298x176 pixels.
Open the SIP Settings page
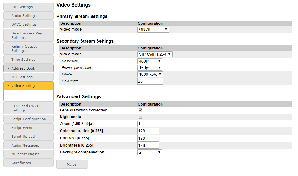[x=29, y=7]
